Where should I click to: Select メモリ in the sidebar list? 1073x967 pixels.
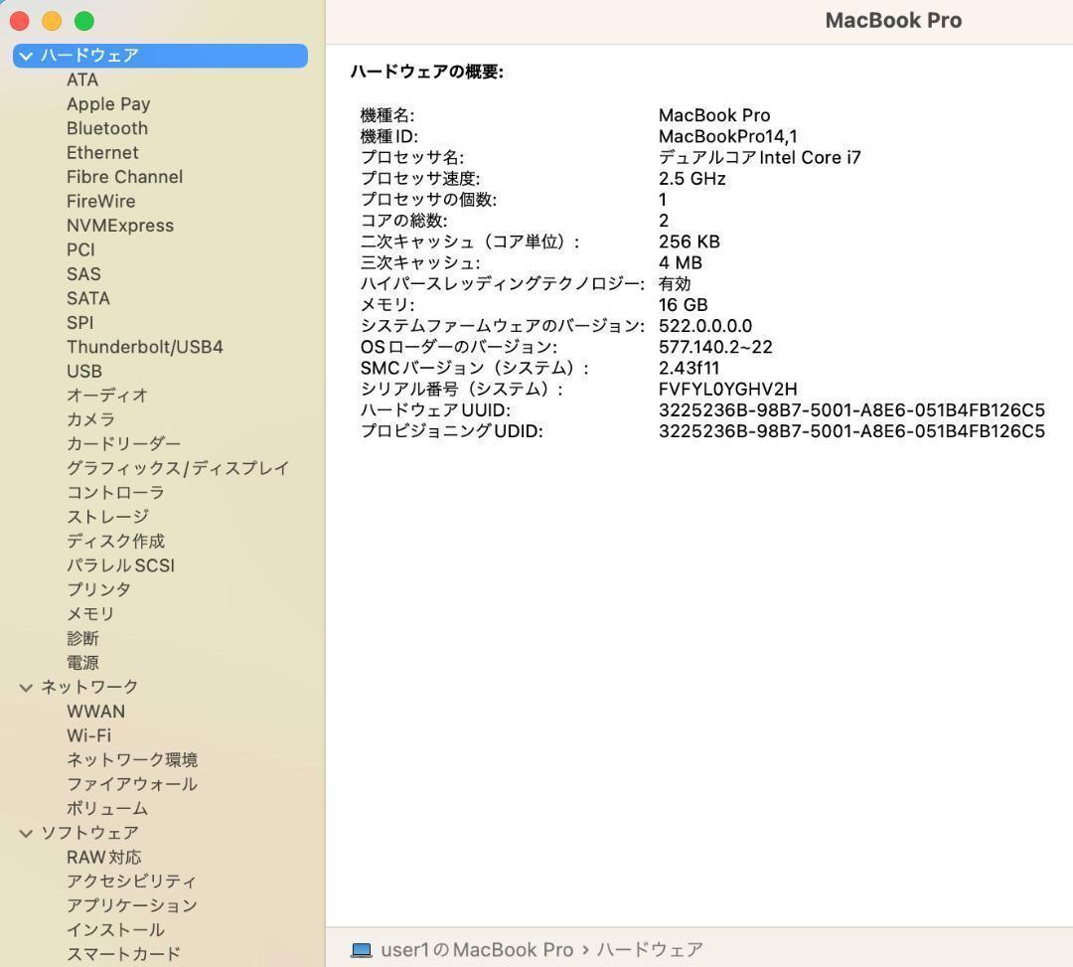(90, 614)
